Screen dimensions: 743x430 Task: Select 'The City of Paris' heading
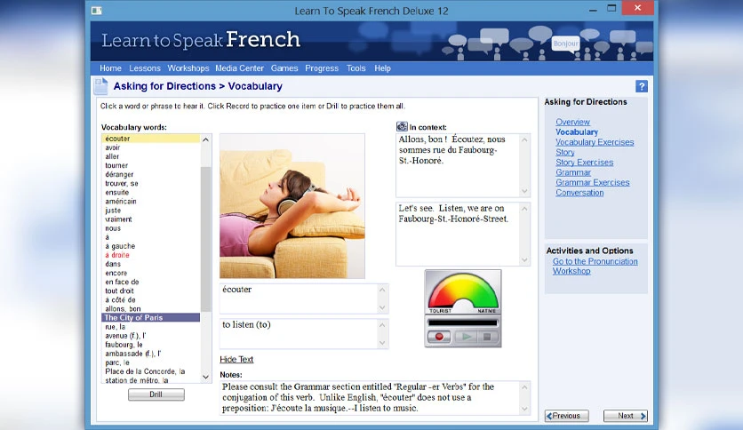[151, 318]
